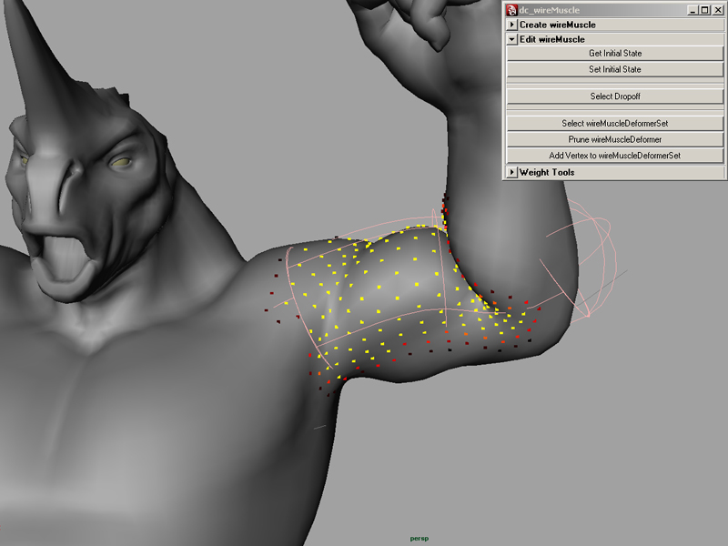
Task: Click the Select Dropoff button
Action: tap(615, 96)
